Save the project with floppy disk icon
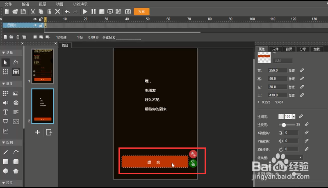Image resolution: width=328 pixels, height=188 pixels. pyautogui.click(x=23, y=11)
